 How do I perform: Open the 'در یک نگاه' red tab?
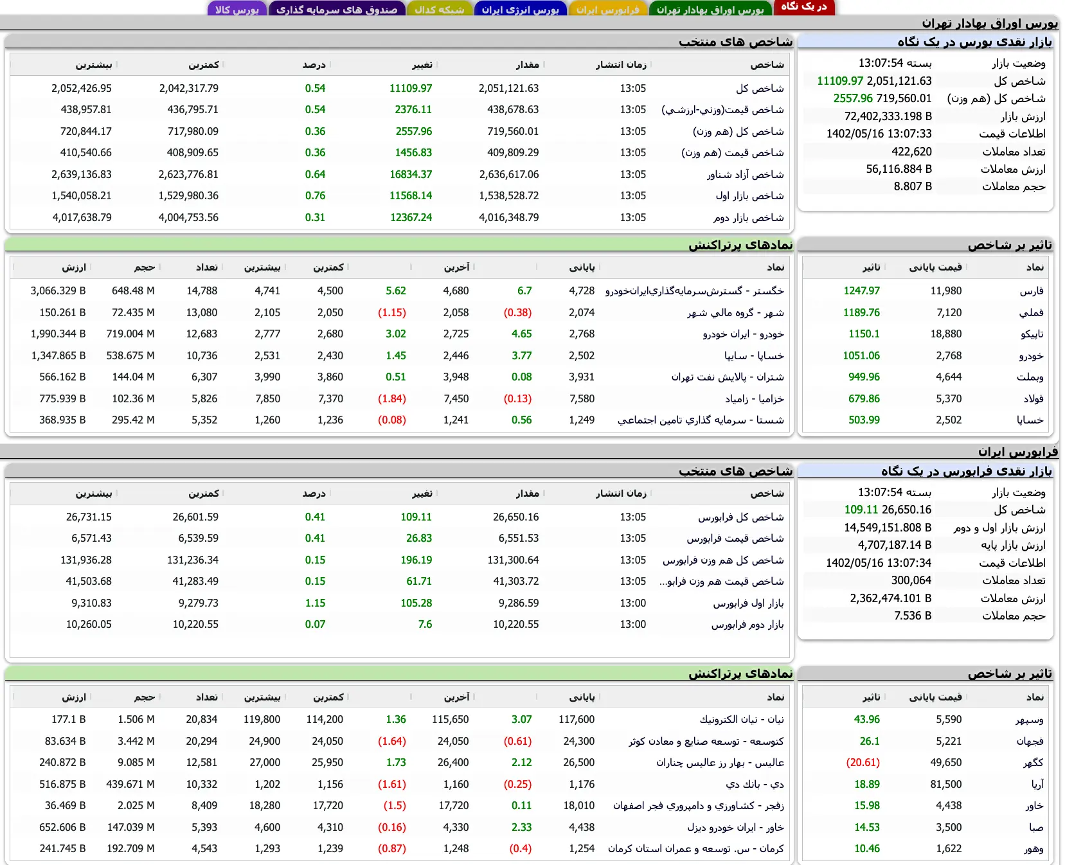[804, 7]
